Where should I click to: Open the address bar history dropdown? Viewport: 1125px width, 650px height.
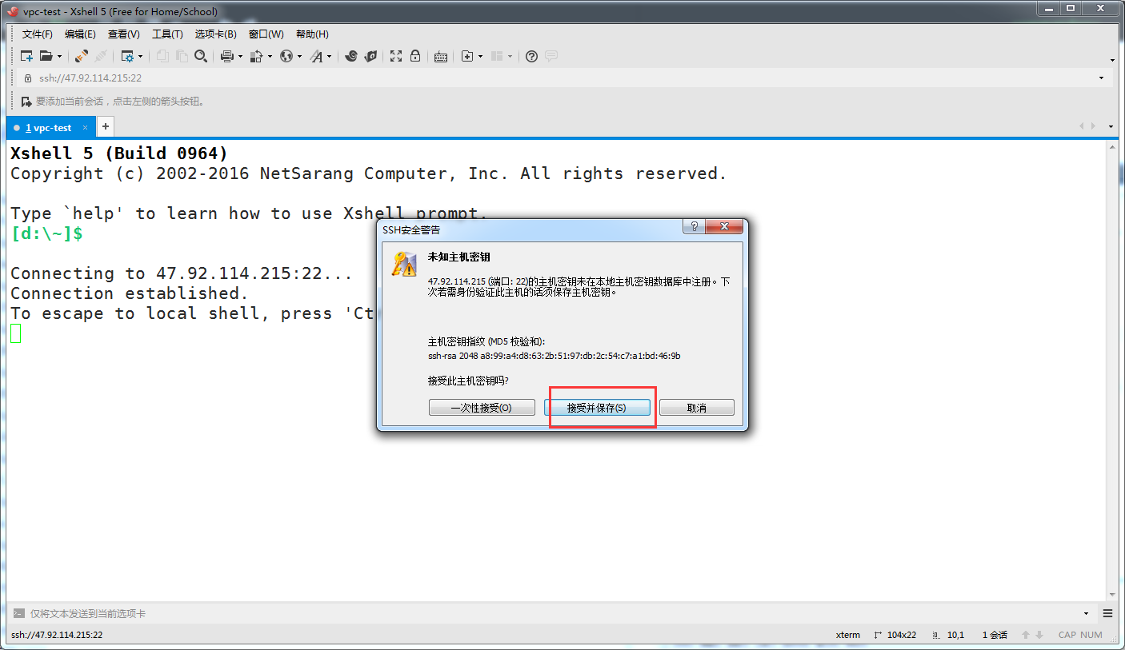[x=1100, y=78]
